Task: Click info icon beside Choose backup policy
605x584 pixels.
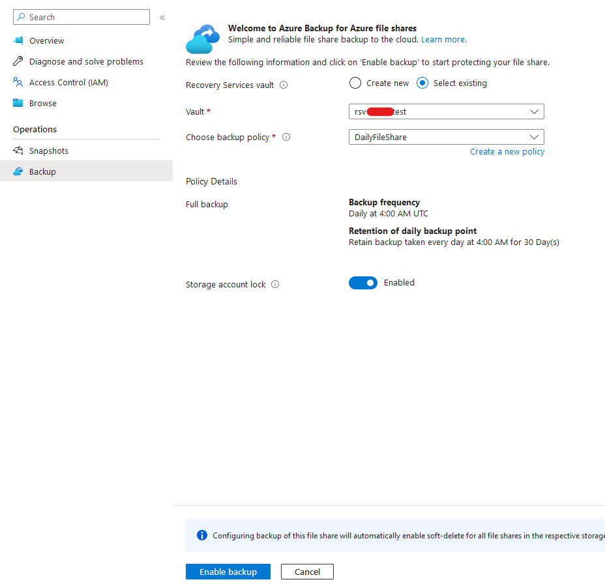Action: (286, 137)
